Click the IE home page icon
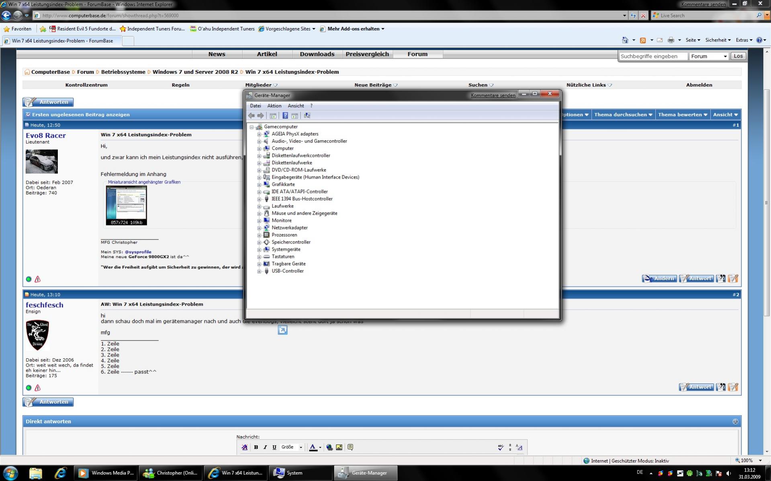Image resolution: width=771 pixels, height=481 pixels. 625,40
